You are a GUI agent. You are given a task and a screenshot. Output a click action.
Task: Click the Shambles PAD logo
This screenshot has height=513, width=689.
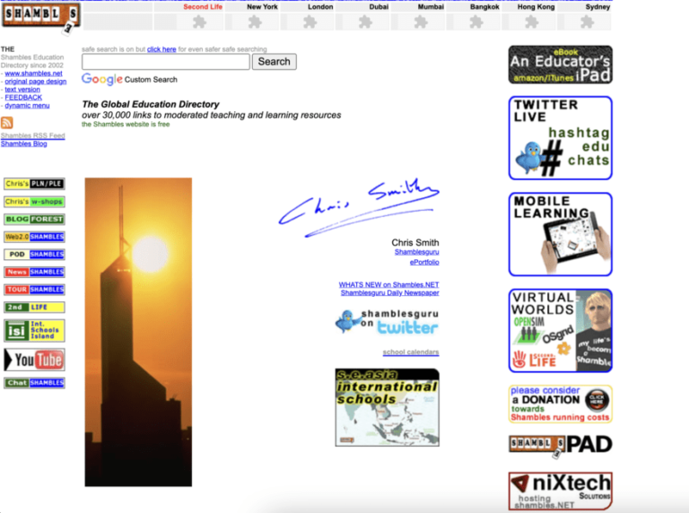[560, 445]
